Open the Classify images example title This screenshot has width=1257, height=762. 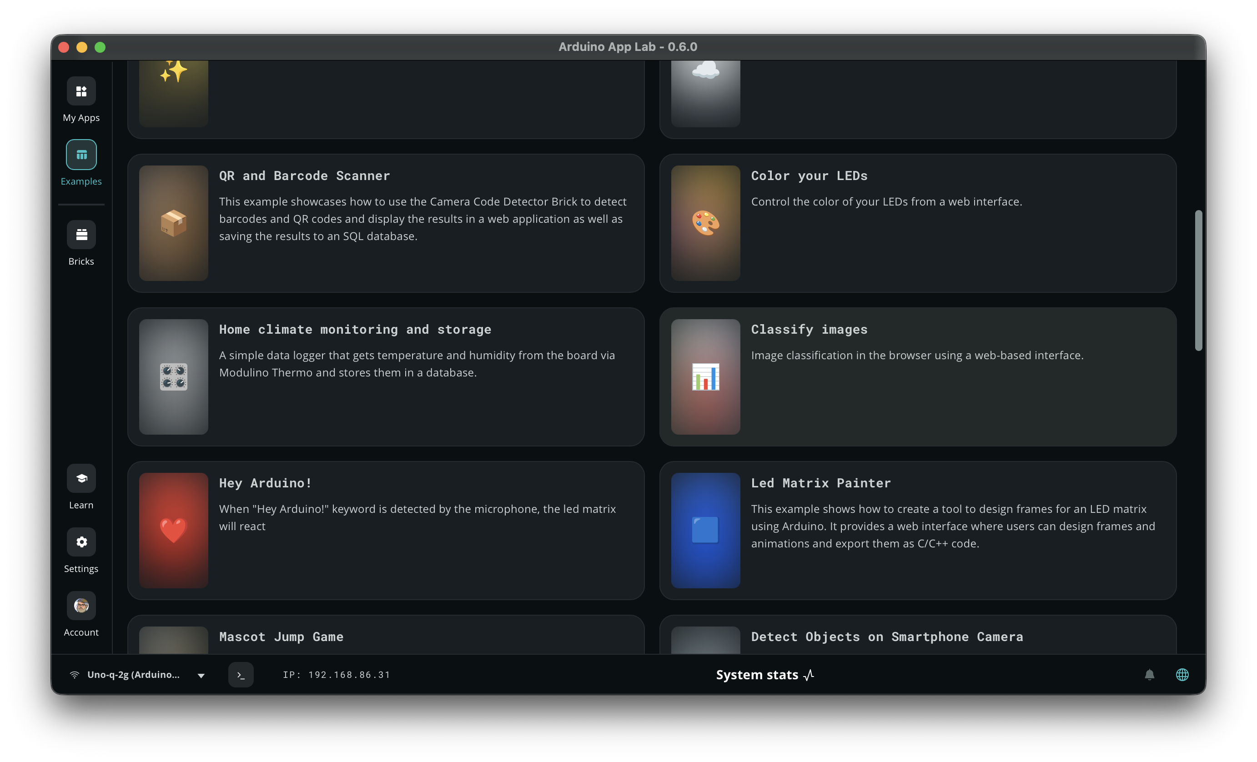click(x=809, y=330)
